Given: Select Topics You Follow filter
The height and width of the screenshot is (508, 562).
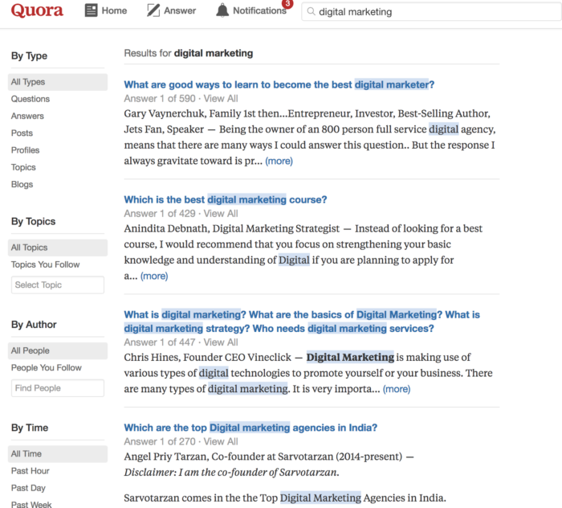Looking at the screenshot, I should [x=46, y=264].
